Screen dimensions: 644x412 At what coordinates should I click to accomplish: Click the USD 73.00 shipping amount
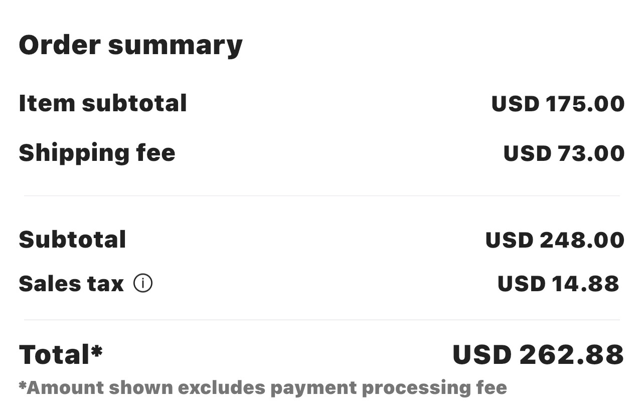(564, 153)
